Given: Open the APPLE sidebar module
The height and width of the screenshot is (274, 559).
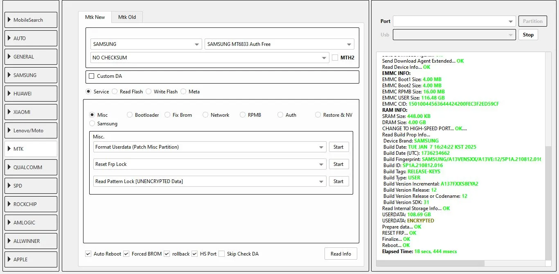Looking at the screenshot, I should pos(31,259).
